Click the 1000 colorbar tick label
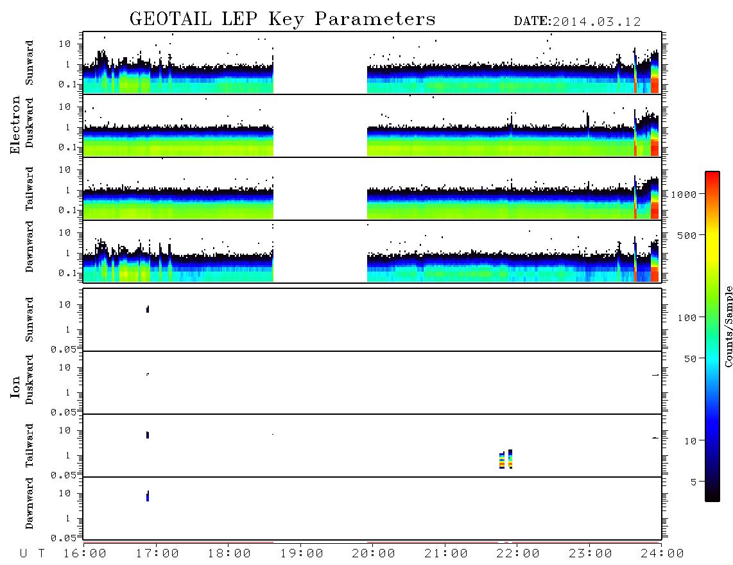The width and height of the screenshot is (733, 565). point(684,194)
